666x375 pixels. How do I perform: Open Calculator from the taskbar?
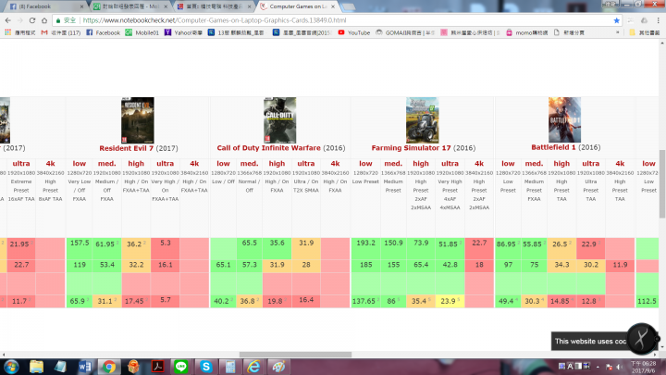tap(230, 367)
